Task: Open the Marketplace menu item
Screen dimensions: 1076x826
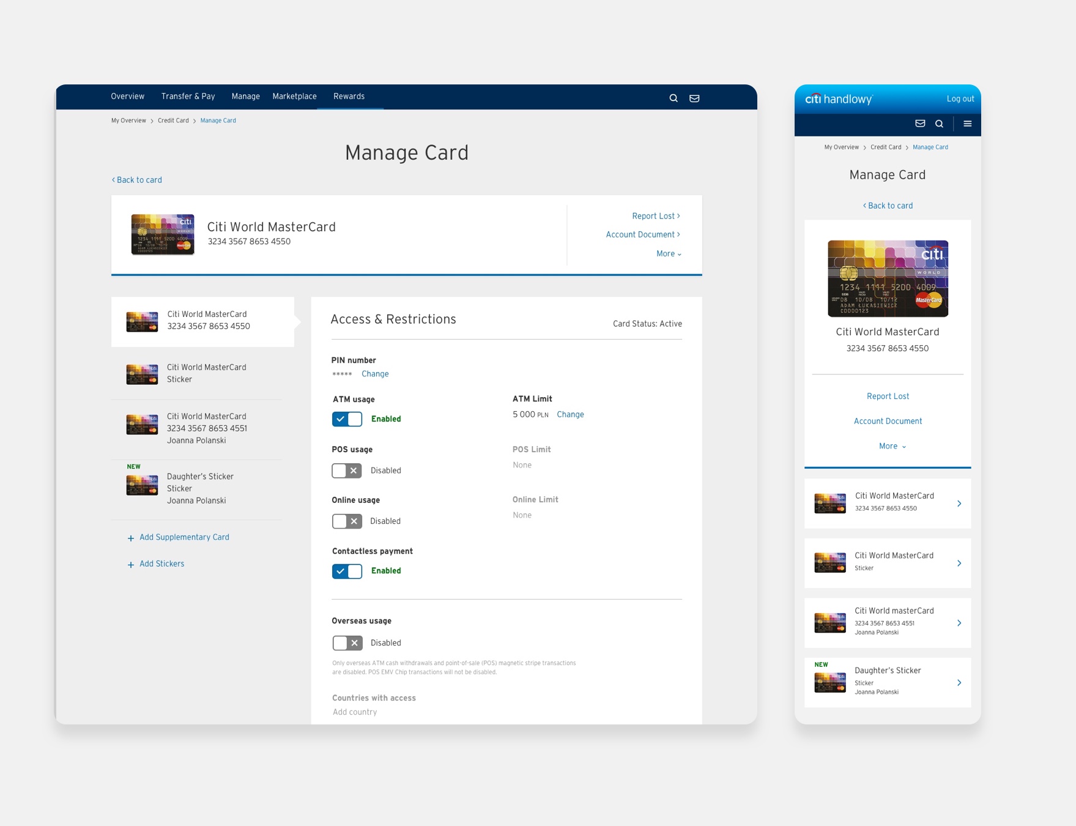Action: point(294,96)
